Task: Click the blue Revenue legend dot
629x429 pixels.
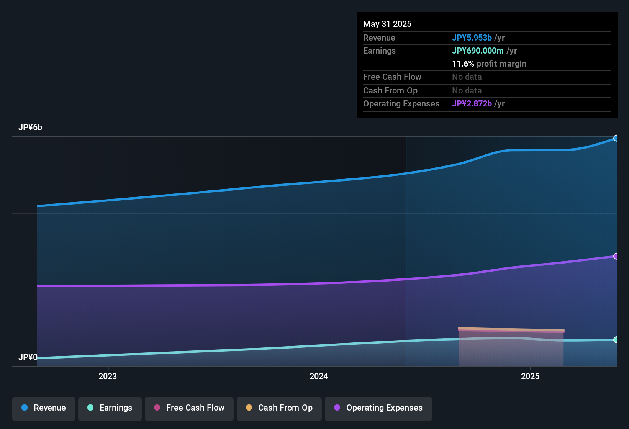Action: (25, 408)
